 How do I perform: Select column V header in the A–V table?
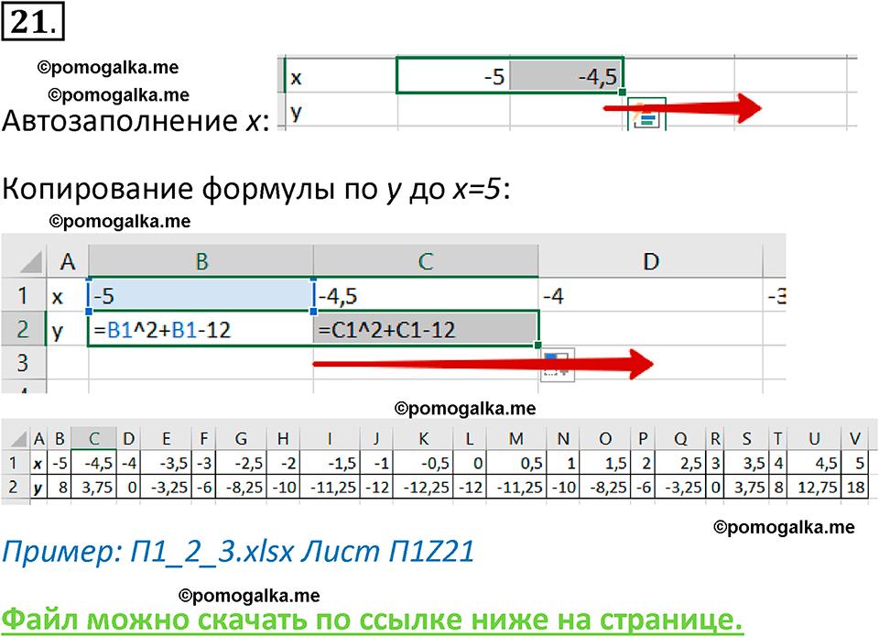(x=855, y=438)
